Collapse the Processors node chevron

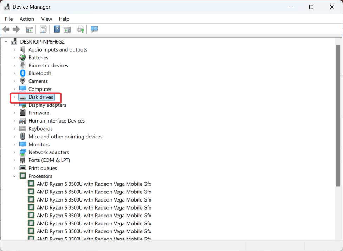pyautogui.click(x=14, y=176)
